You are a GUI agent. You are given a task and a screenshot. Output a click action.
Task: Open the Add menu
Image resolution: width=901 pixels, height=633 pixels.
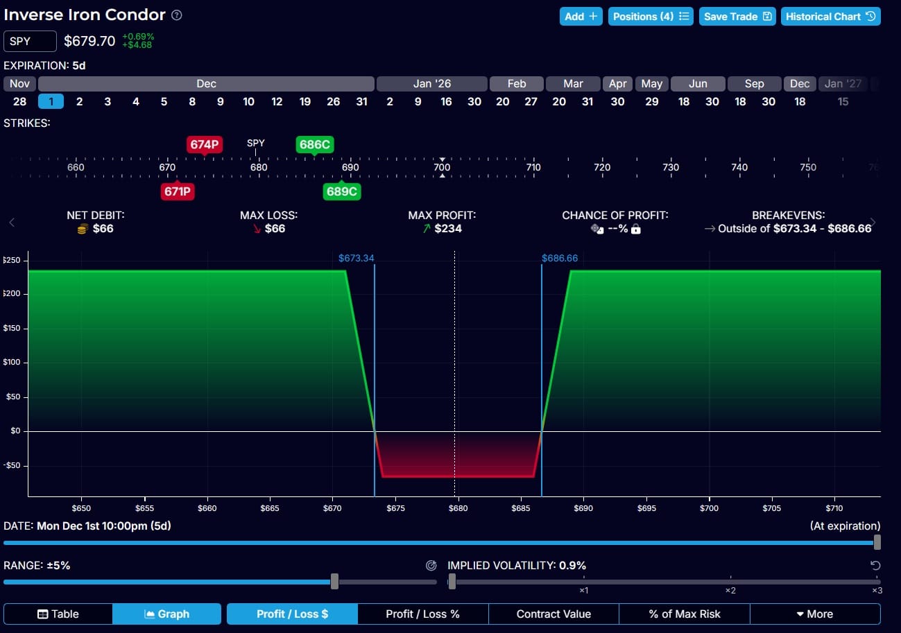581,17
